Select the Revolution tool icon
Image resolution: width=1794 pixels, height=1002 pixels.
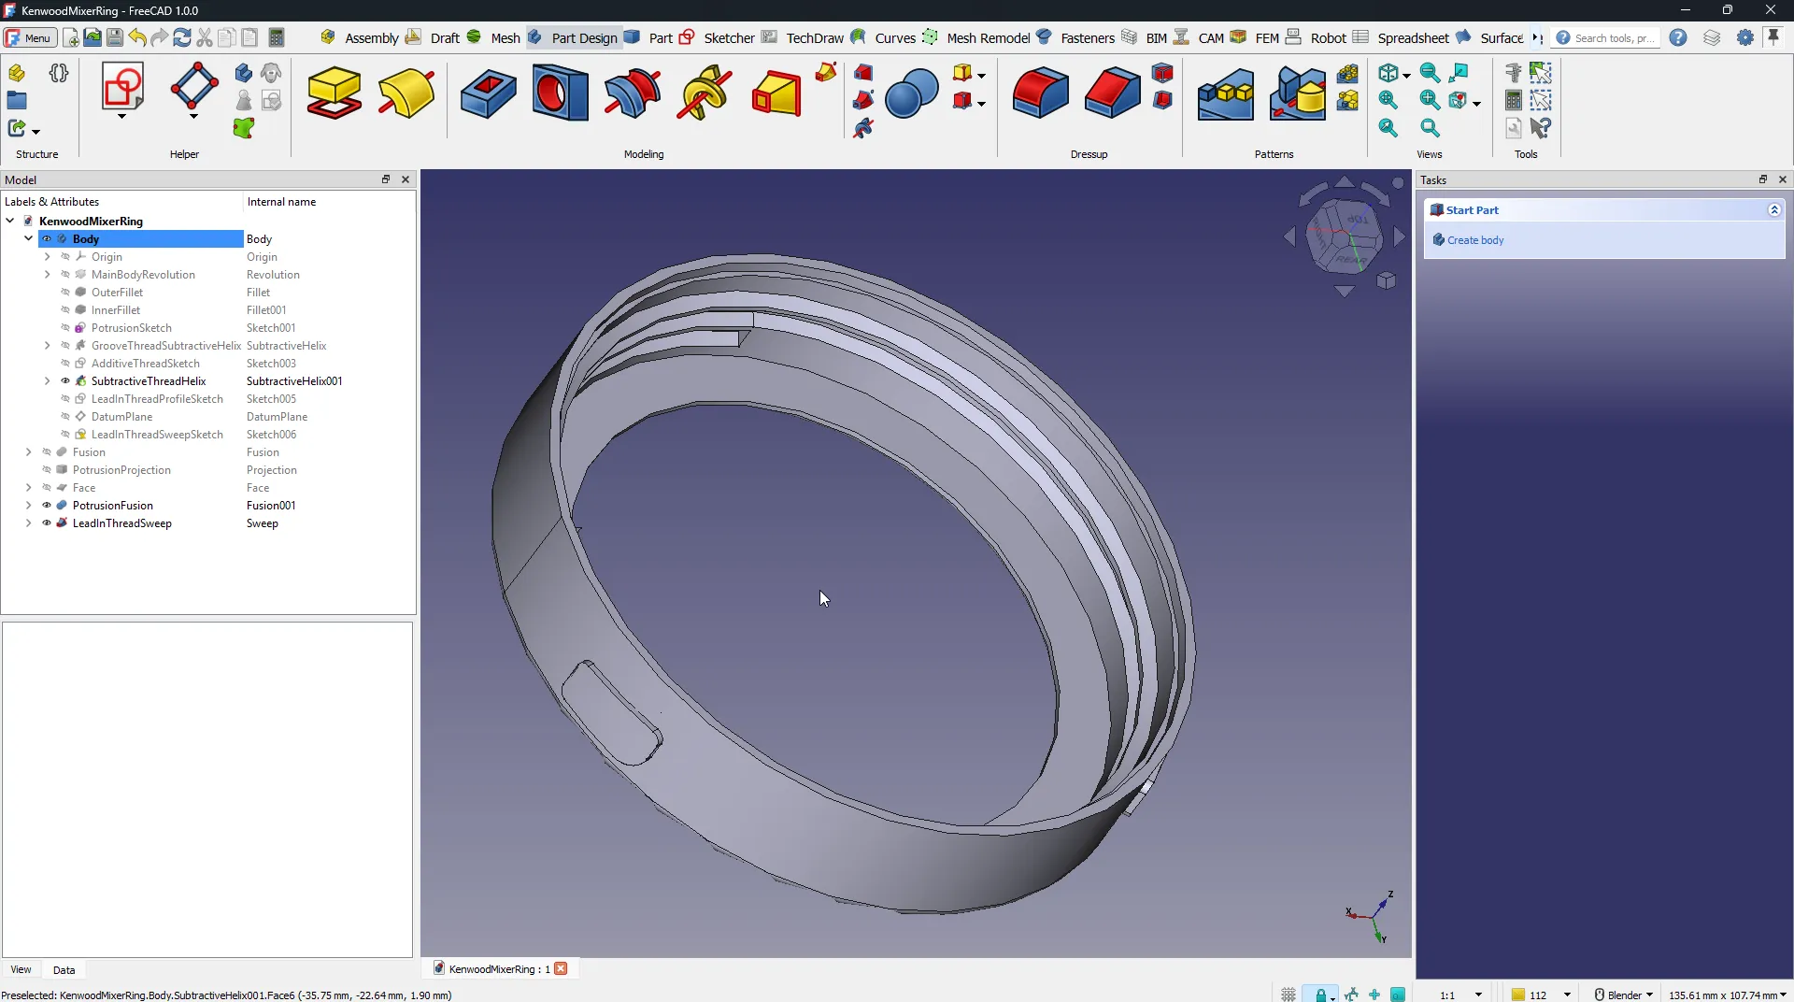pos(406,93)
